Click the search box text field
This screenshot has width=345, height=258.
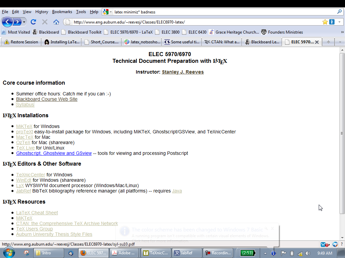[224, 12]
